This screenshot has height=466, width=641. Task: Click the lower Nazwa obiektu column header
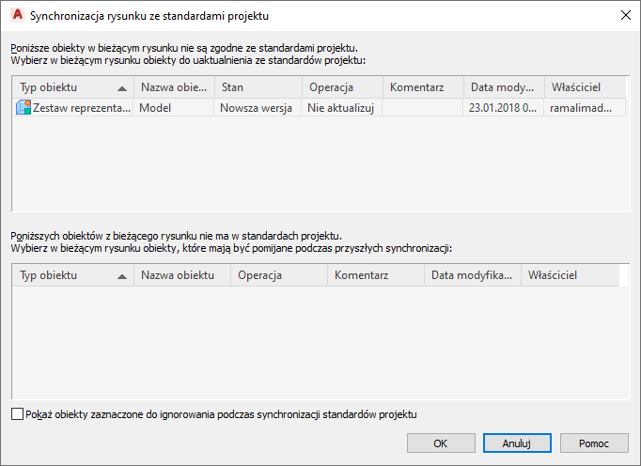click(x=182, y=275)
